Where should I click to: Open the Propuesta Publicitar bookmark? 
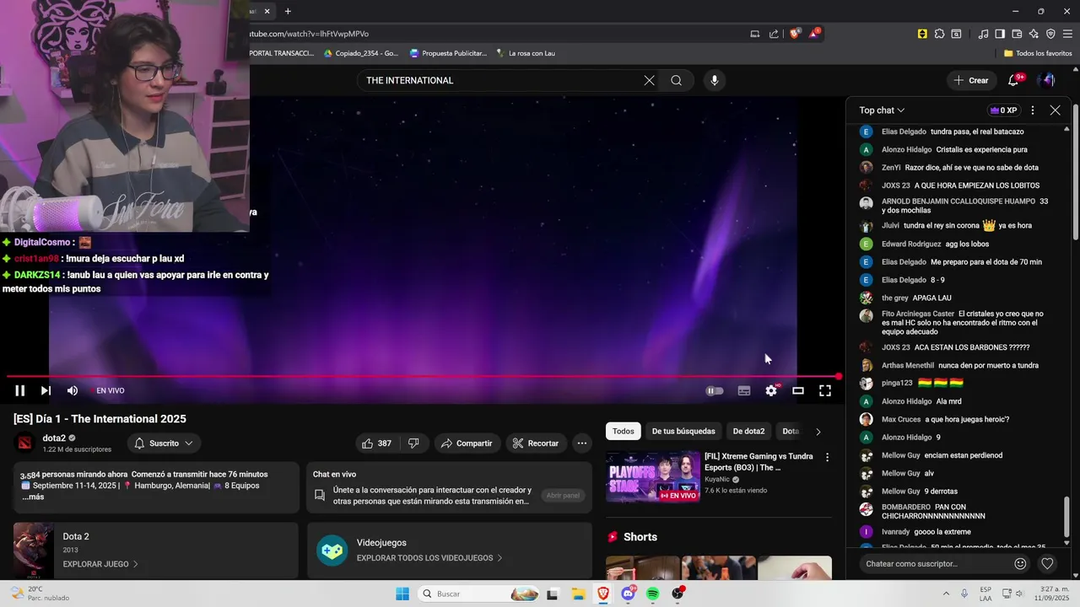click(x=448, y=53)
